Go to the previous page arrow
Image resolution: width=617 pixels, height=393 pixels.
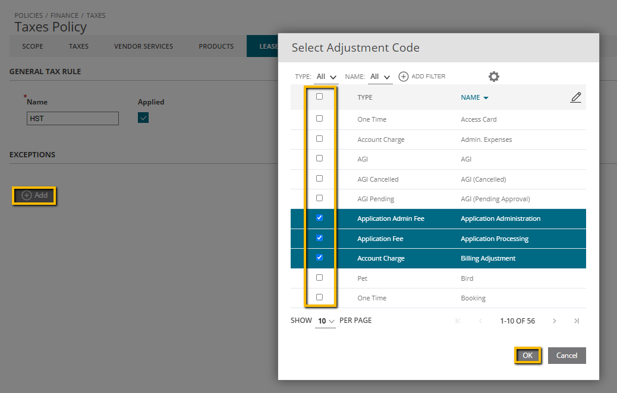click(480, 321)
